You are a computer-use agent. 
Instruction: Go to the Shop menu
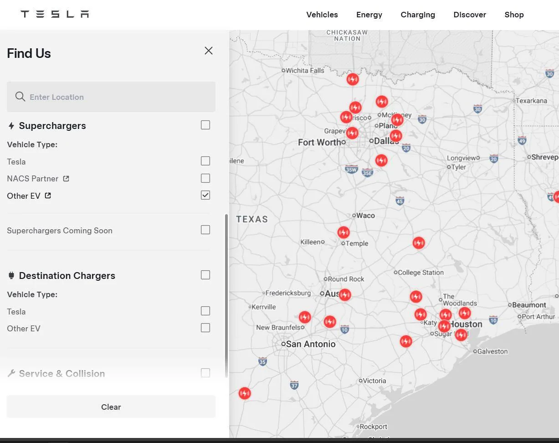tap(514, 15)
